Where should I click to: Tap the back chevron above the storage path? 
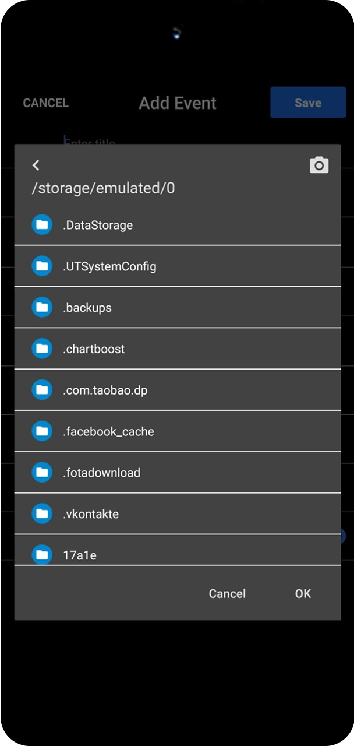click(x=36, y=165)
